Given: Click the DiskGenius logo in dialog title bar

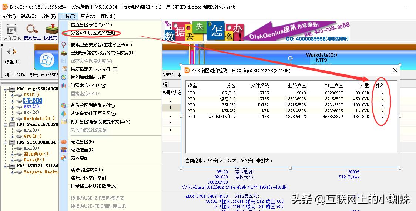Looking at the screenshot, I should (x=187, y=70).
